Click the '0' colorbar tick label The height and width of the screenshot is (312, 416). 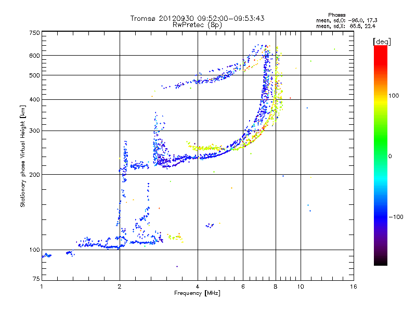click(x=390, y=157)
